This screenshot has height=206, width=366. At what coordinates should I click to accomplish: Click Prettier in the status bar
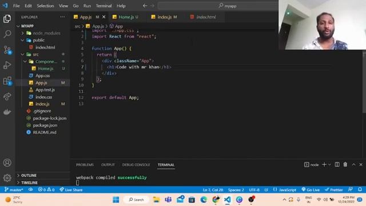334,189
